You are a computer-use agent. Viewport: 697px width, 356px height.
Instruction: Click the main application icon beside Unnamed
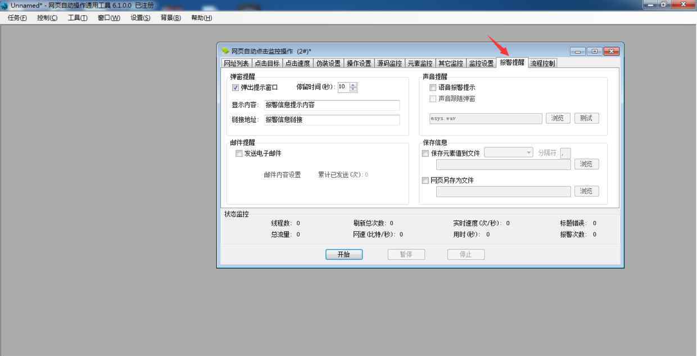click(x=4, y=4)
